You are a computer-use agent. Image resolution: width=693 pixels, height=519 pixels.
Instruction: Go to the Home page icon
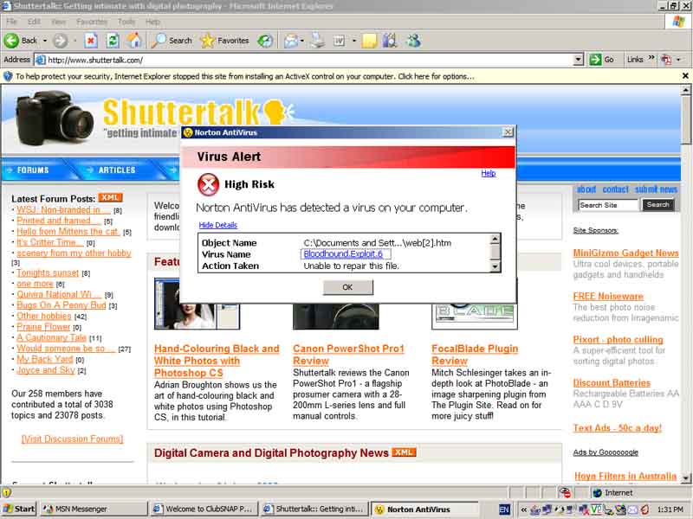pyautogui.click(x=134, y=41)
